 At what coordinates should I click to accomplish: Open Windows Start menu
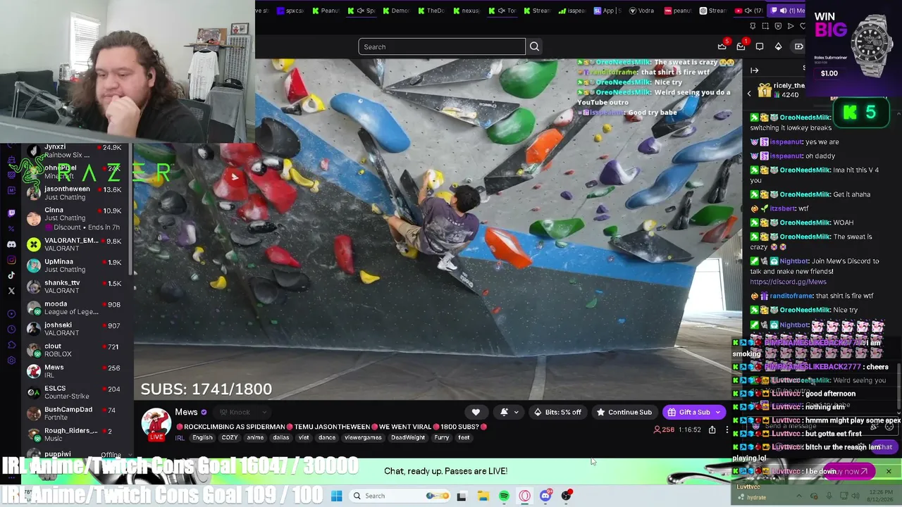[x=337, y=496]
